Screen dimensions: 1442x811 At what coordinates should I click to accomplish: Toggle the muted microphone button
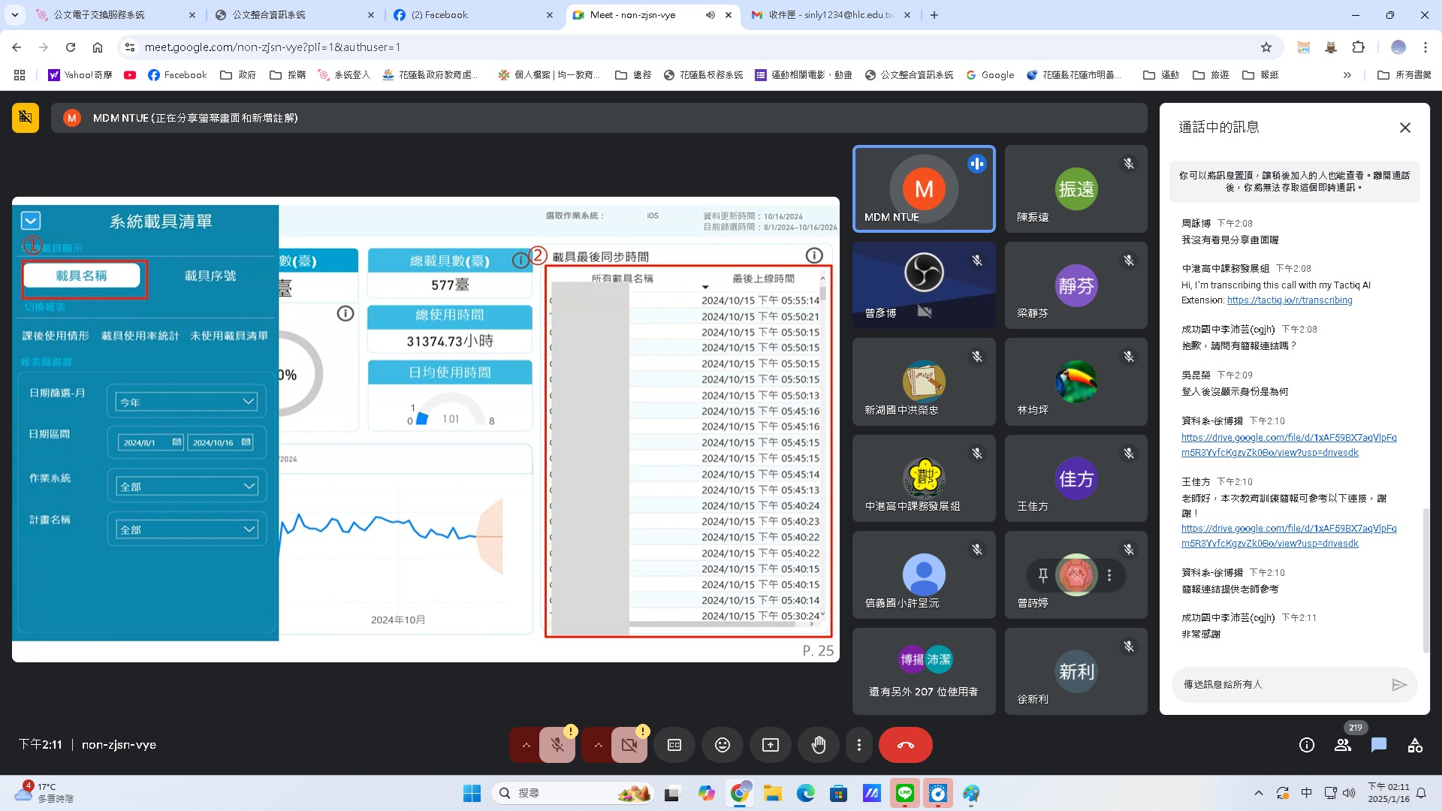[557, 745]
